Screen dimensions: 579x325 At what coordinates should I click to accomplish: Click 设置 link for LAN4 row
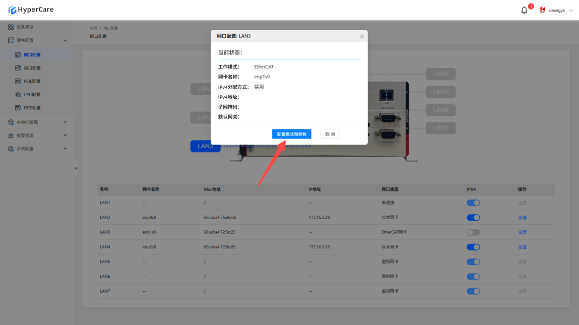coord(522,247)
